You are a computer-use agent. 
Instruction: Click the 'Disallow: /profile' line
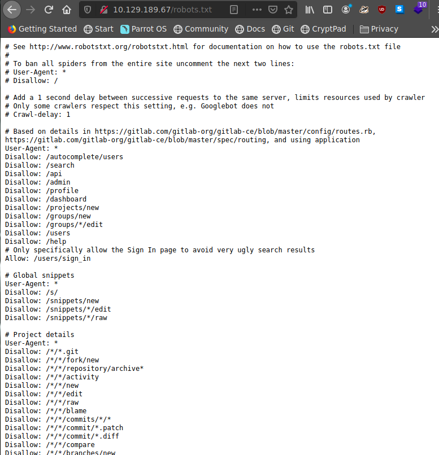click(x=42, y=191)
